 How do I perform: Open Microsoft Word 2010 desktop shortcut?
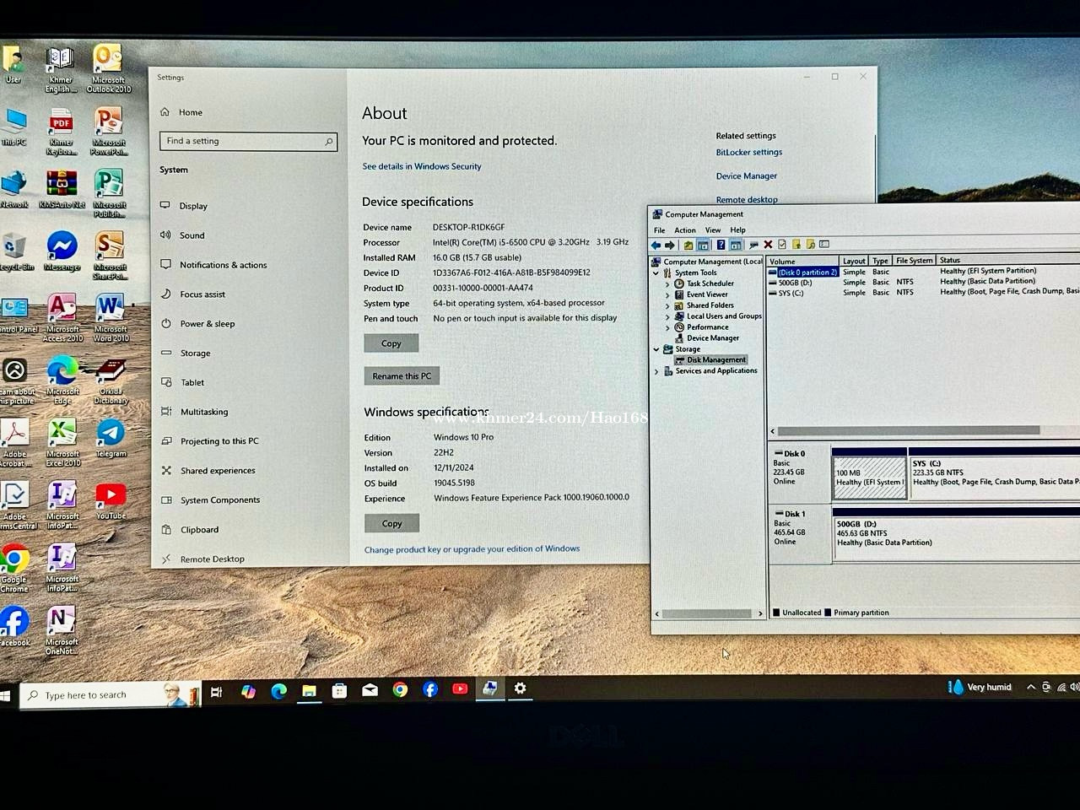[x=111, y=317]
